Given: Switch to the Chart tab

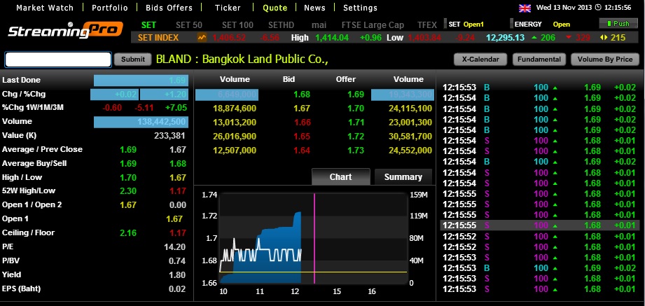Looking at the screenshot, I should pyautogui.click(x=340, y=177).
